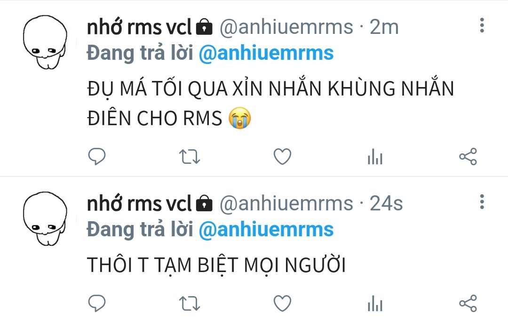Viewport: 508px width, 321px height.
Task: Open the ĐỤ MÁ TỐI QUA tweet text
Action: pyautogui.click(x=270, y=103)
